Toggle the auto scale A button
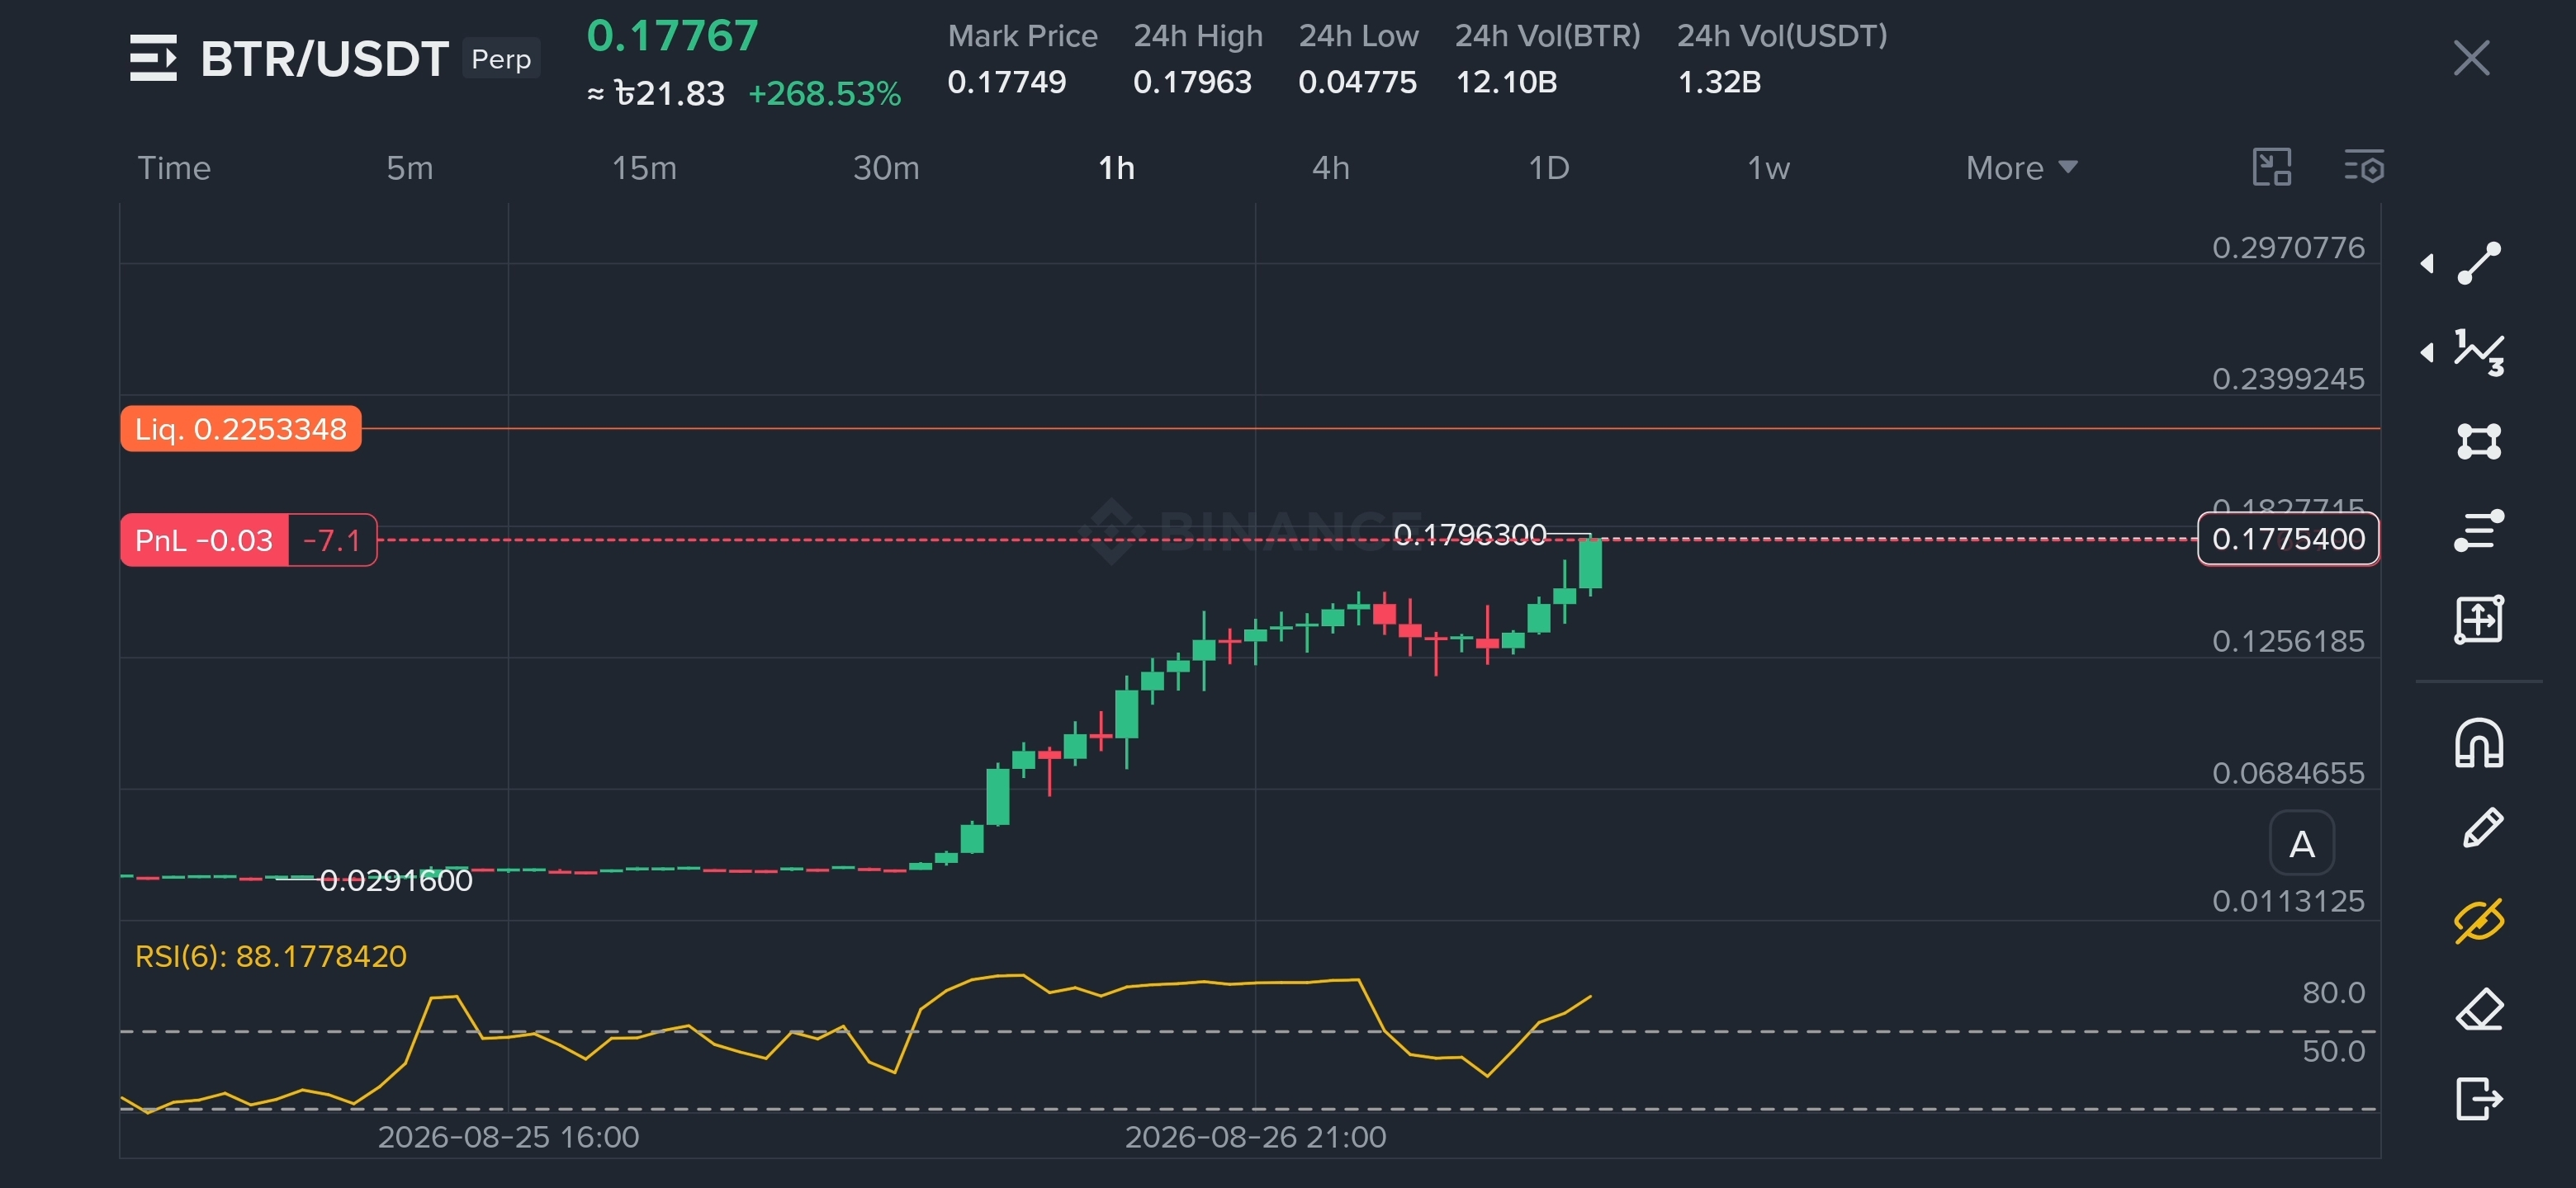 tap(2301, 844)
